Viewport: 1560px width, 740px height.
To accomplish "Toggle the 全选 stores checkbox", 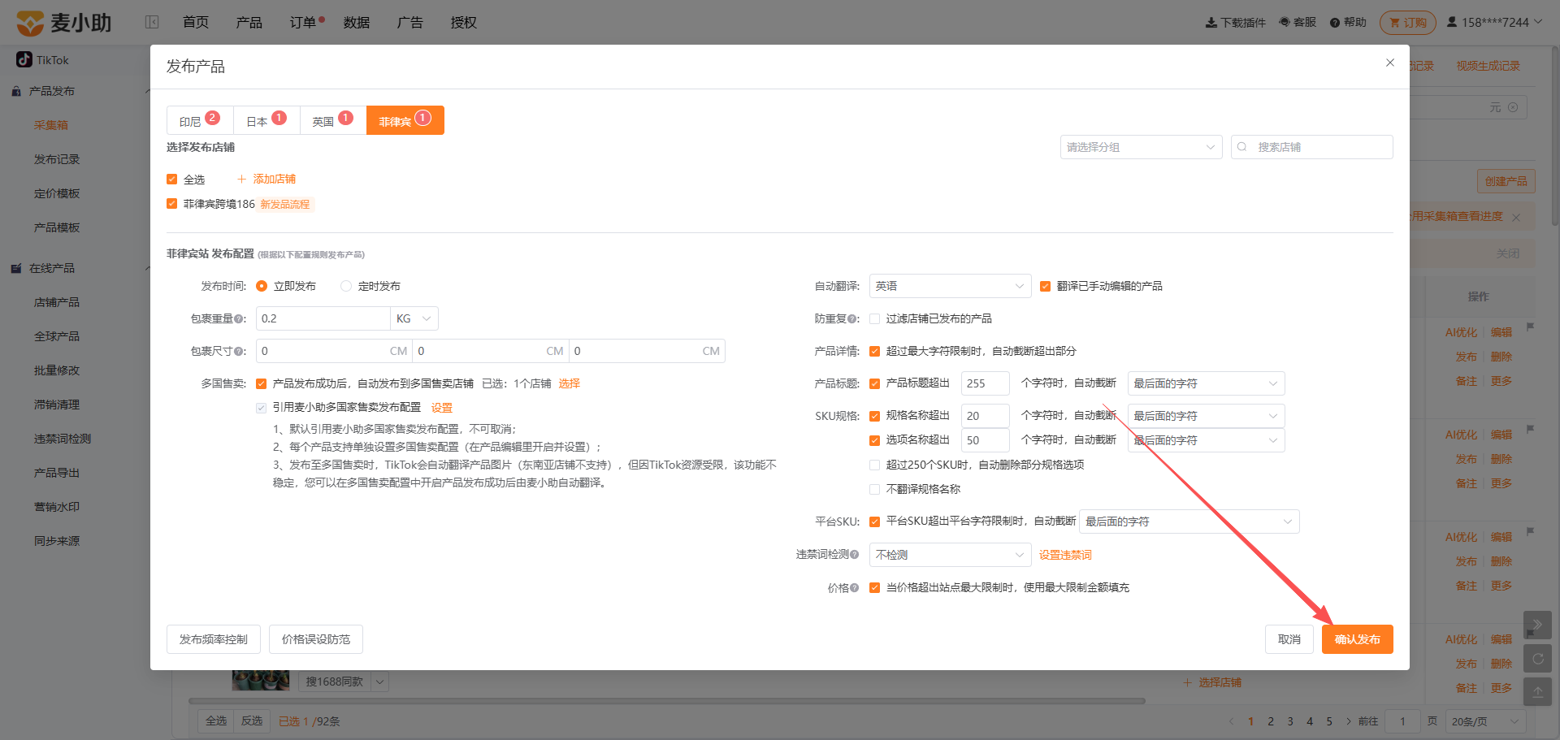I will coord(171,179).
